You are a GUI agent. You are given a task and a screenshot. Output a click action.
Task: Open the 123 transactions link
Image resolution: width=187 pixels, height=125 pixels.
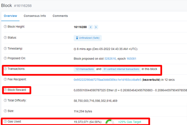85,69
